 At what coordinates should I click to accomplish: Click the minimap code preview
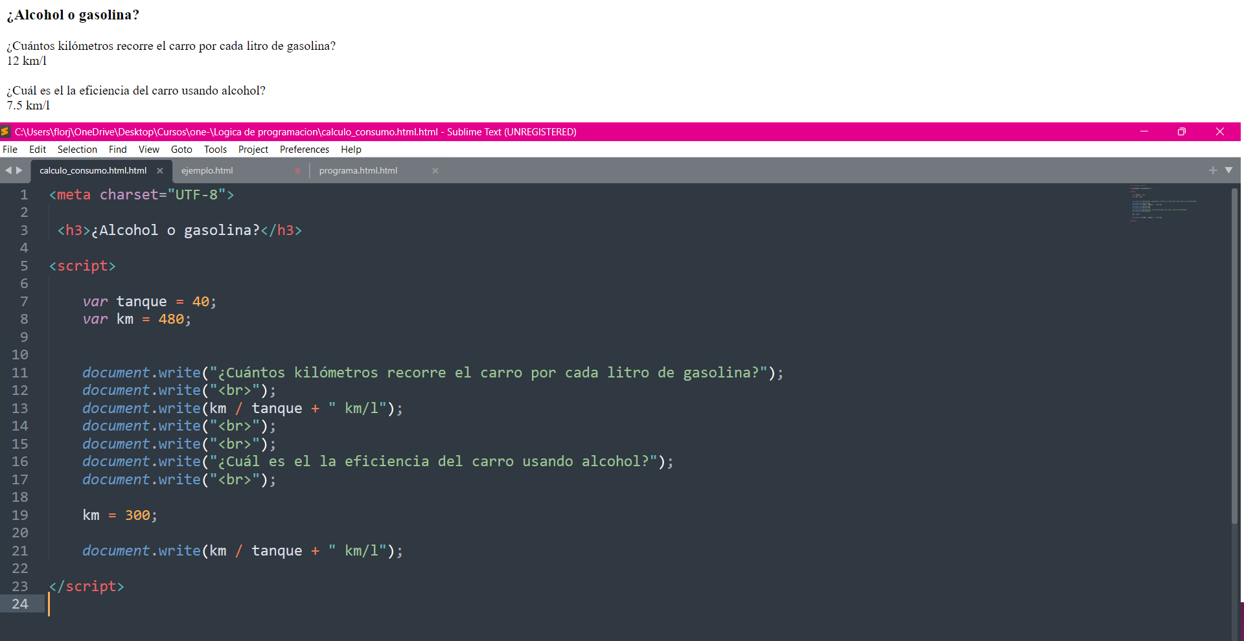coord(1164,203)
